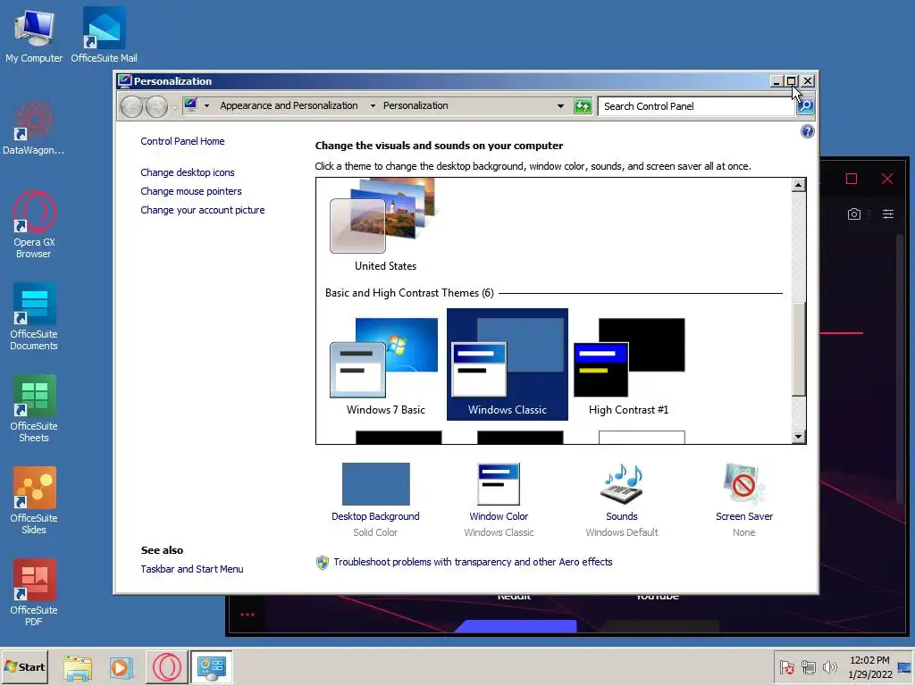Open Taskbar and Start Menu link
This screenshot has height=686, width=915.
192,569
